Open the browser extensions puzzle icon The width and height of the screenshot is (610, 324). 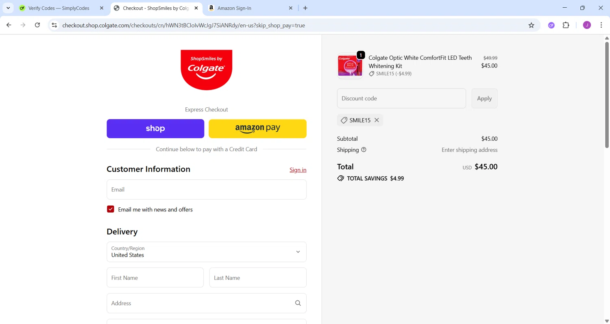566,25
